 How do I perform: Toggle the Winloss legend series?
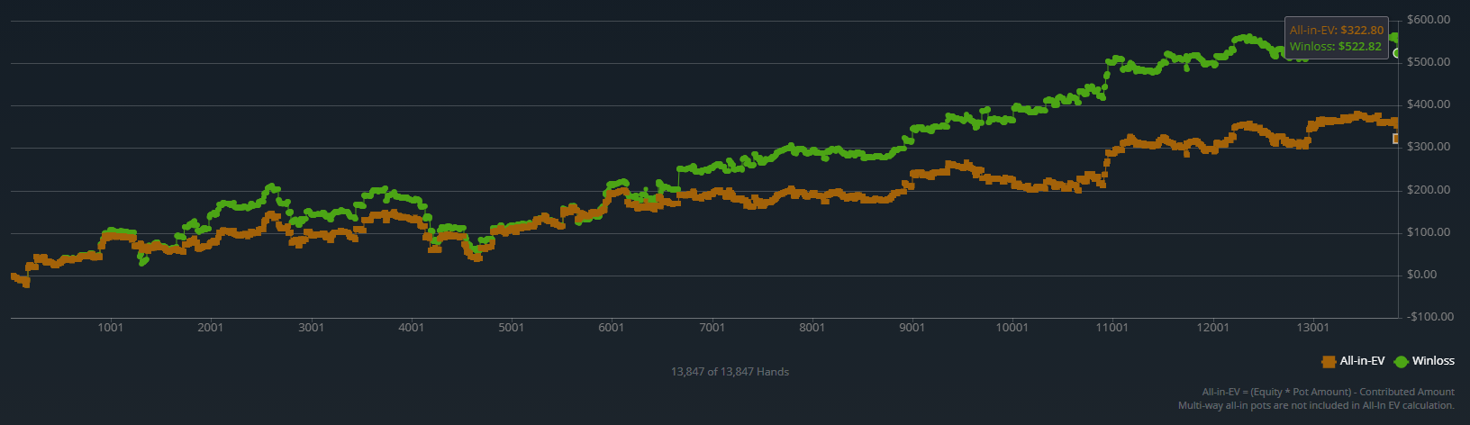click(x=1424, y=361)
